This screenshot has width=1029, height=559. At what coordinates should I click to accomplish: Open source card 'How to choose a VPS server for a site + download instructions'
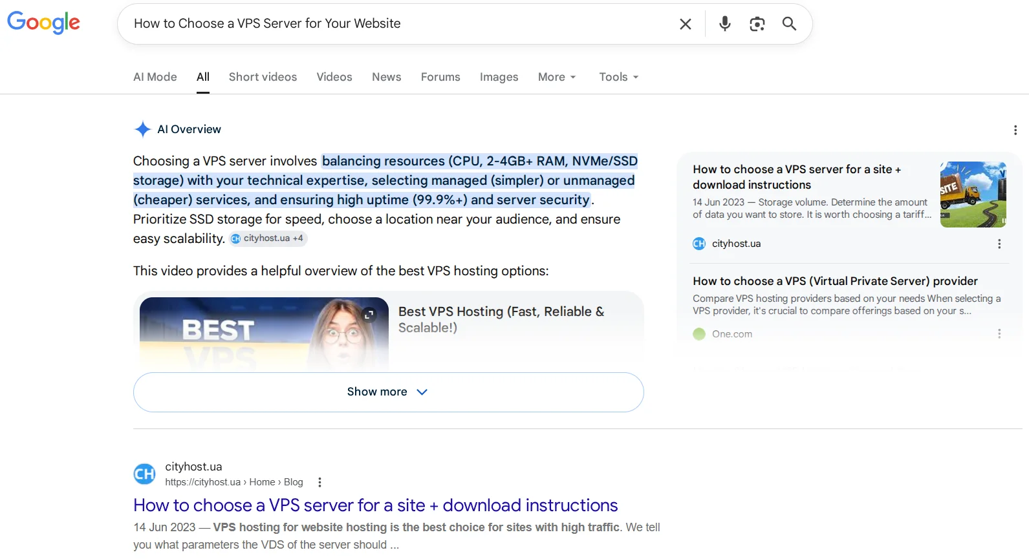pos(797,177)
